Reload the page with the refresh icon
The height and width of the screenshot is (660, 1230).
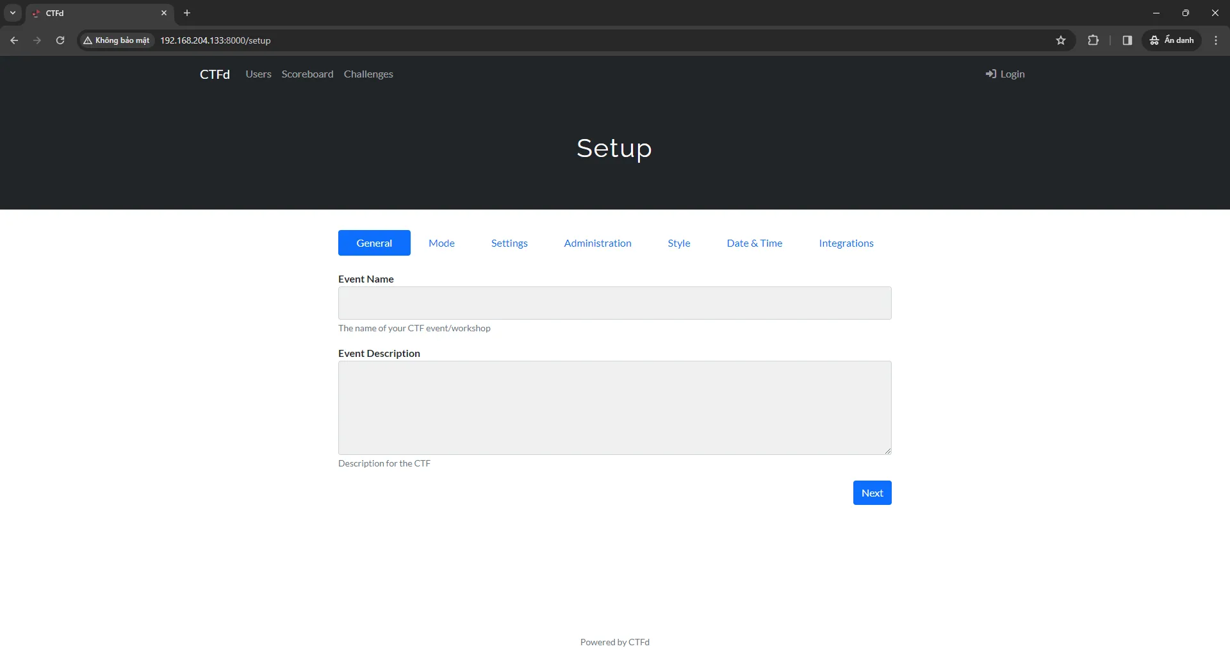(60, 40)
